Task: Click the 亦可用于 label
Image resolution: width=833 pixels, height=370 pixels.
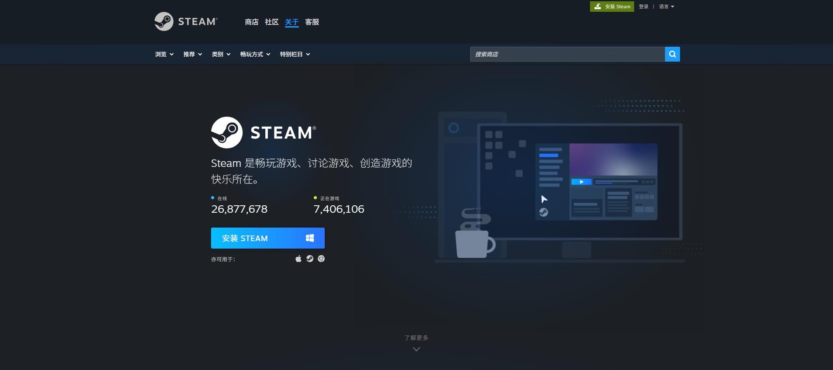Action: pyautogui.click(x=223, y=259)
